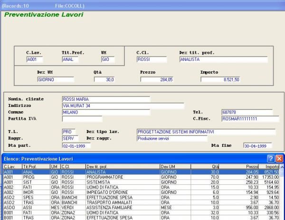Click the Qtà field showing 30,0

tap(104, 80)
